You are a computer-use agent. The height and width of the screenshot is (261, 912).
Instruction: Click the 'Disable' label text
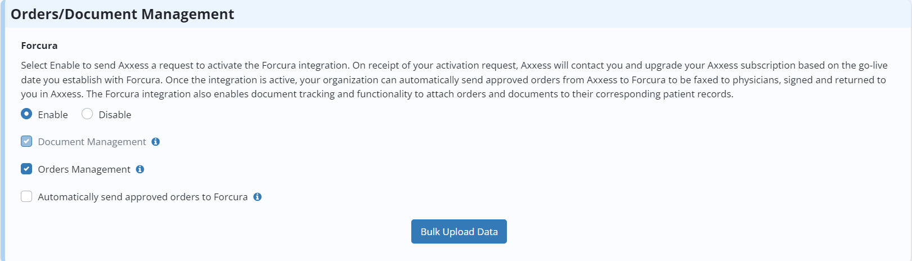pos(115,115)
